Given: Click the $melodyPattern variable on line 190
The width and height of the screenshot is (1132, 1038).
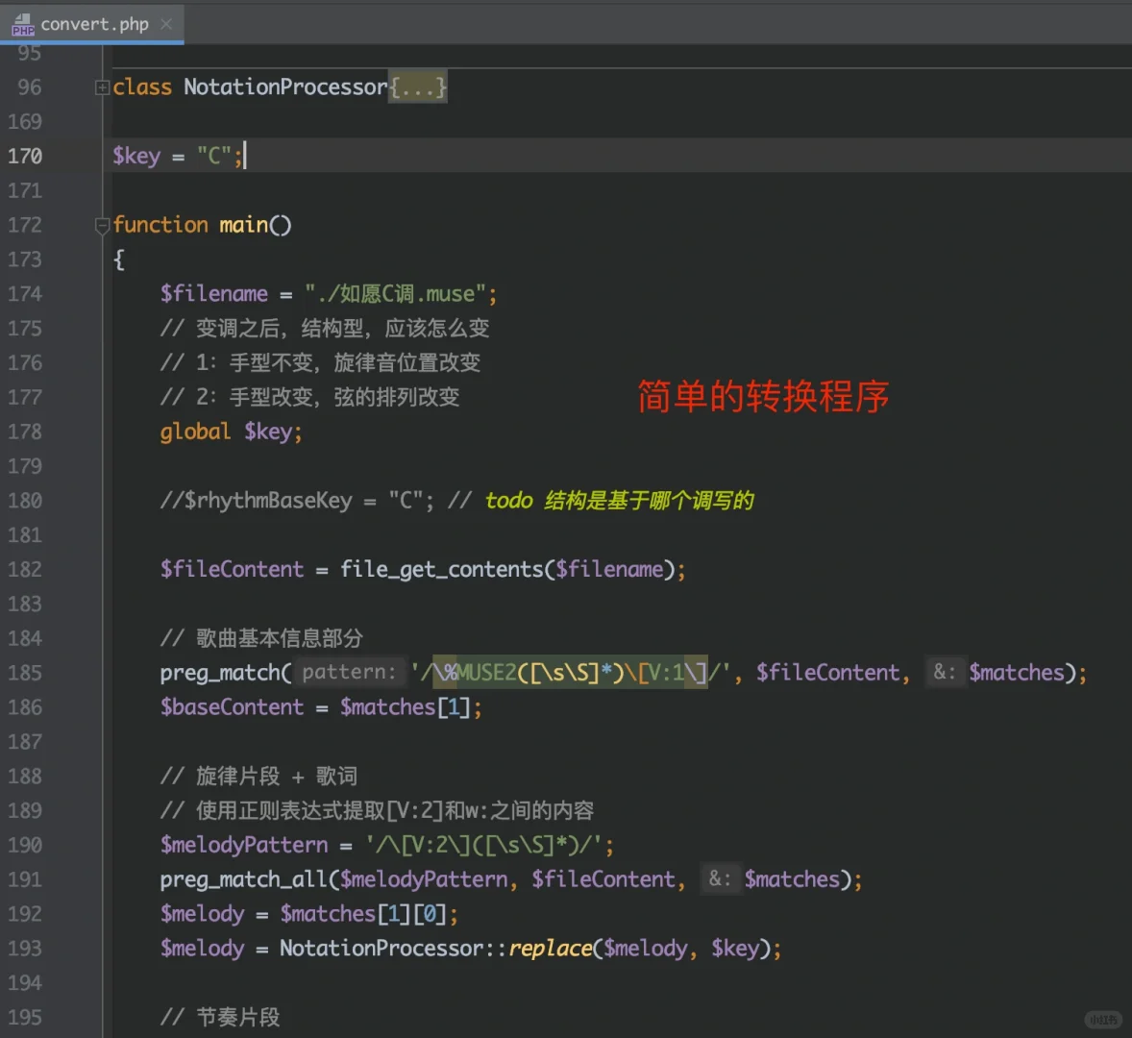Looking at the screenshot, I should tap(241, 845).
